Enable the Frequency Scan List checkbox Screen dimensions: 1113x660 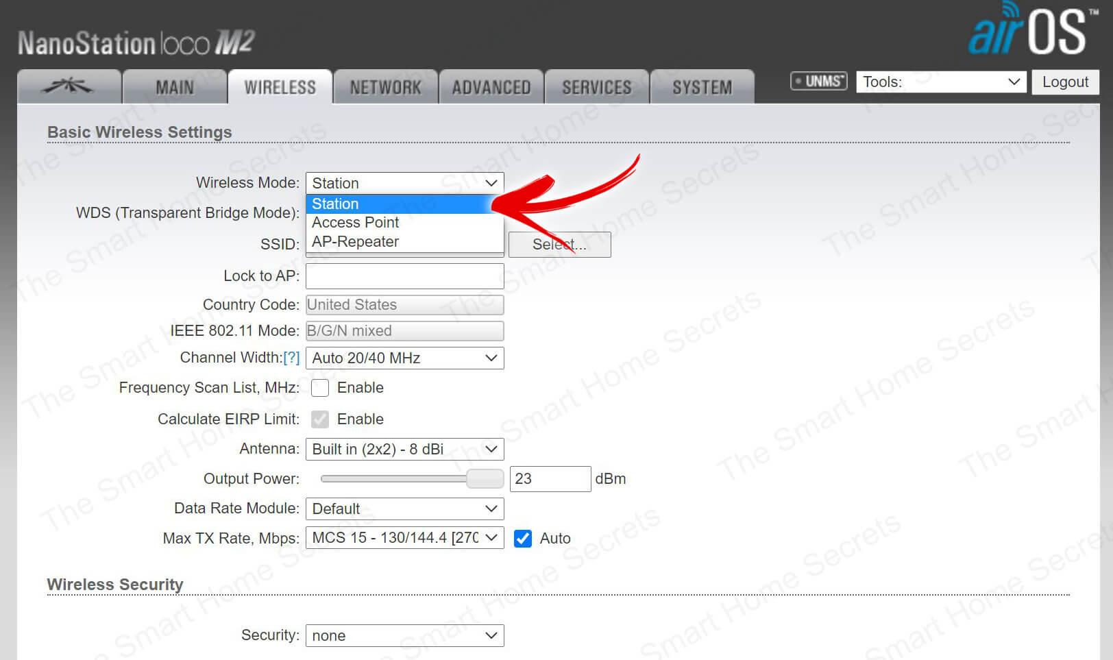(x=320, y=388)
